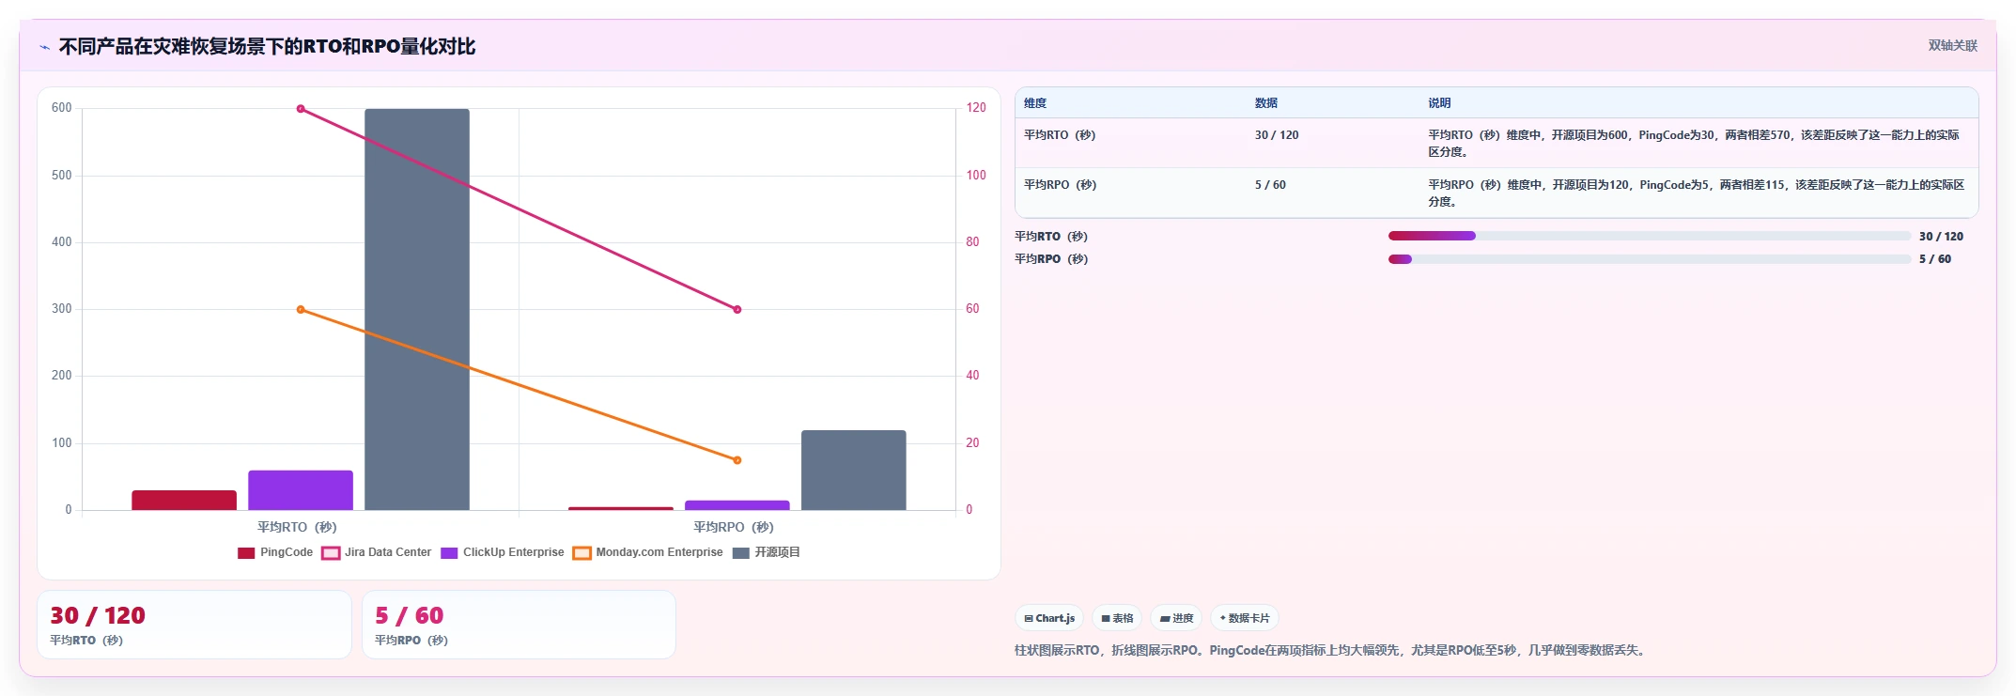2016x696 pixels.
Task: Click the pink line point above the RPO group
Action: 737,309
